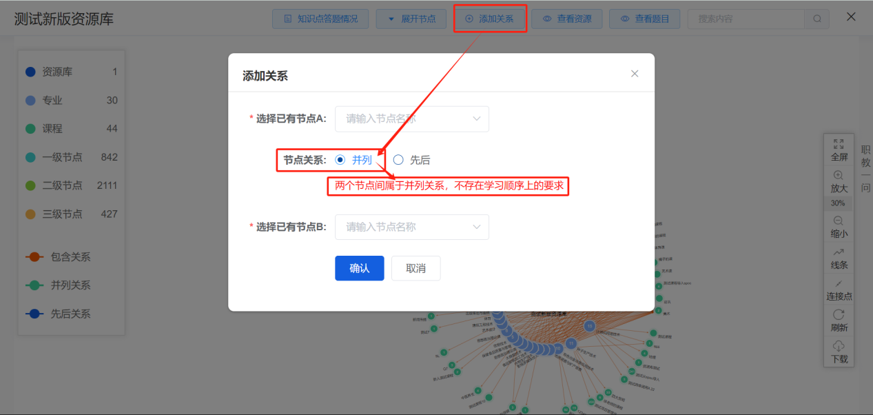Screen dimensions: 873x415
Task: Cancel the dialog with 取消 button
Action: [x=415, y=268]
